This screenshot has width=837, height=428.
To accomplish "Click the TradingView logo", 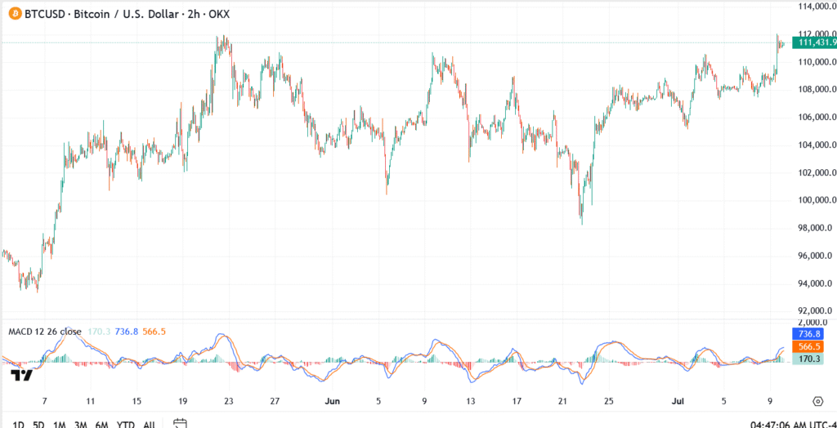I will point(21,375).
